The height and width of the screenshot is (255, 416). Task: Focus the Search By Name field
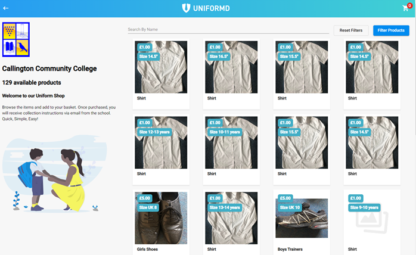(228, 29)
